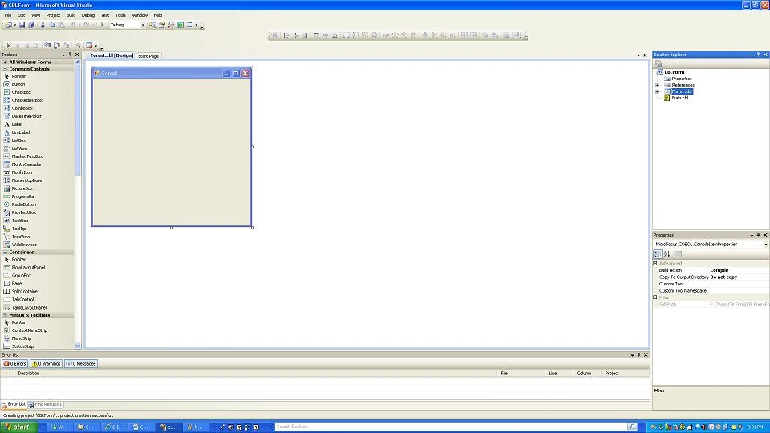Click the Align Lefts layout icon
The height and width of the screenshot is (433, 770).
click(286, 35)
